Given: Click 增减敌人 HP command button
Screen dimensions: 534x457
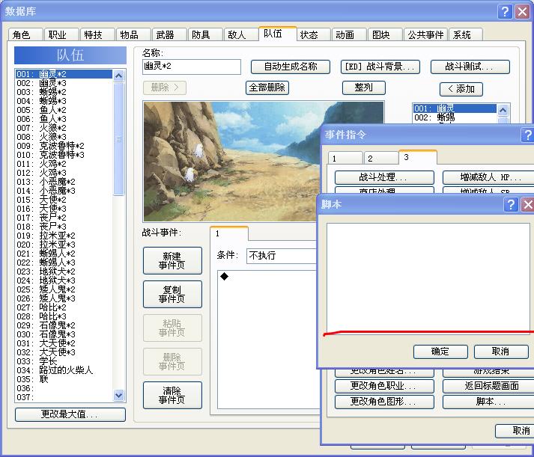Looking at the screenshot, I should pos(488,177).
